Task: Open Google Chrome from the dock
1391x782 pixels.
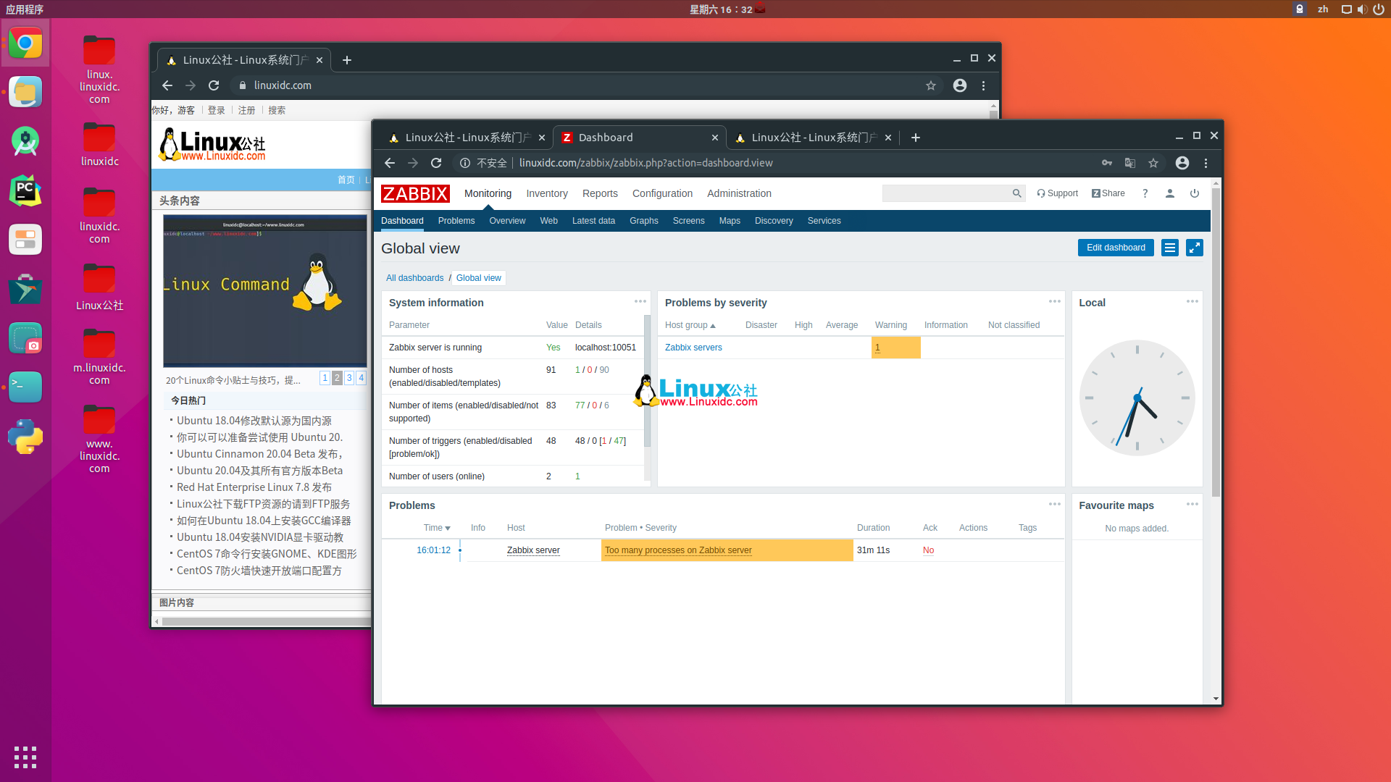Action: pyautogui.click(x=25, y=43)
